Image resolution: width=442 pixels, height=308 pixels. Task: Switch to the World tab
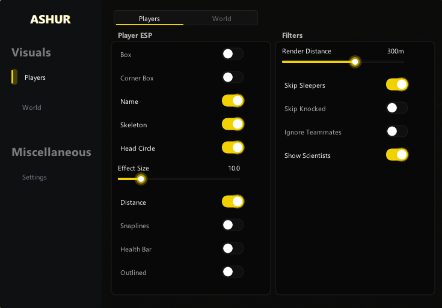(221, 19)
